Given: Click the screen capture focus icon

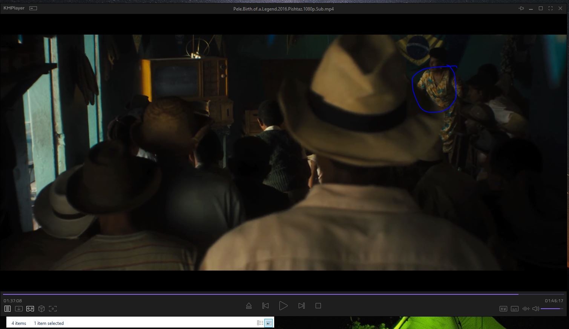Looking at the screenshot, I should [x=53, y=309].
